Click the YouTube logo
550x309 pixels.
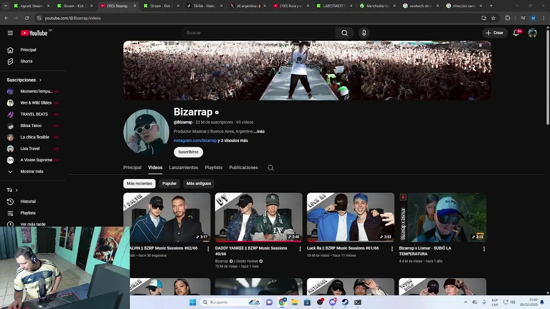pyautogui.click(x=34, y=33)
